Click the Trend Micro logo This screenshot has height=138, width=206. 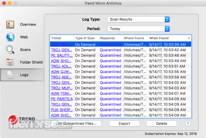click(x=22, y=120)
